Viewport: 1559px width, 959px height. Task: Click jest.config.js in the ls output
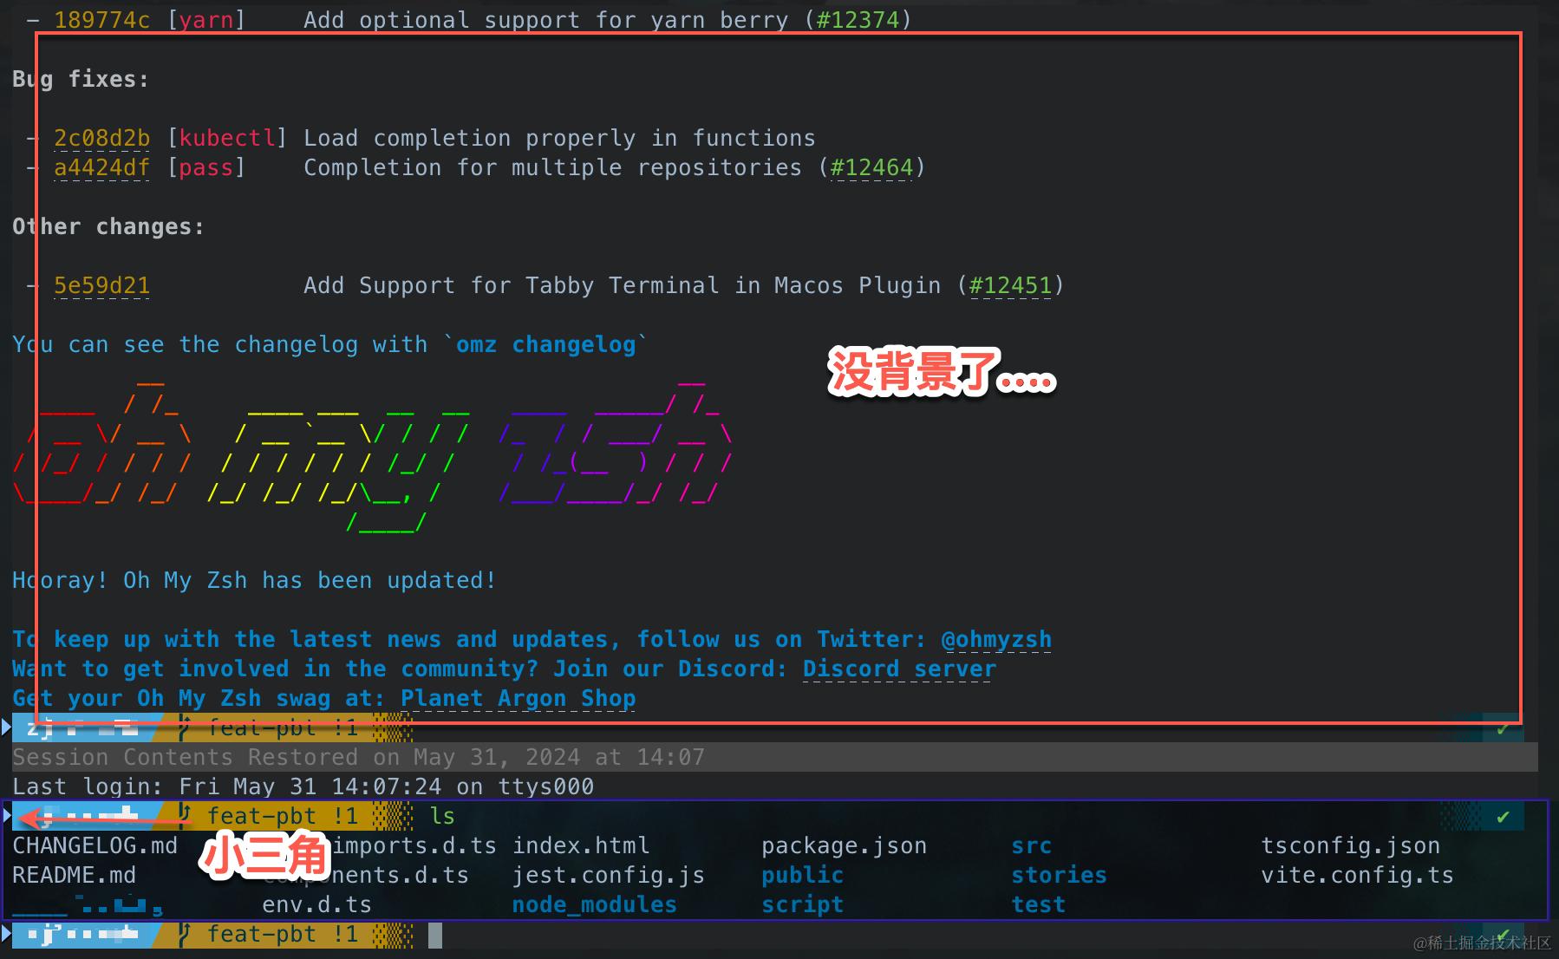(x=608, y=875)
